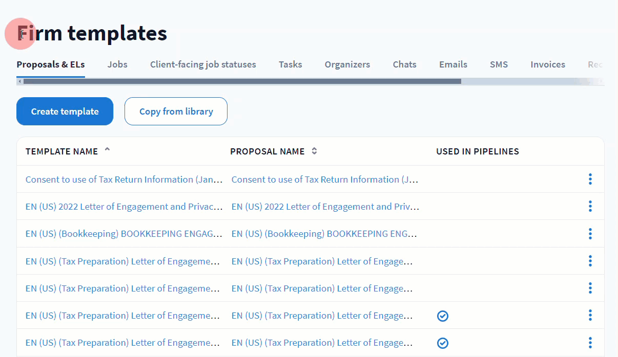Open three-dot menu for Consent to use row

pos(590,179)
